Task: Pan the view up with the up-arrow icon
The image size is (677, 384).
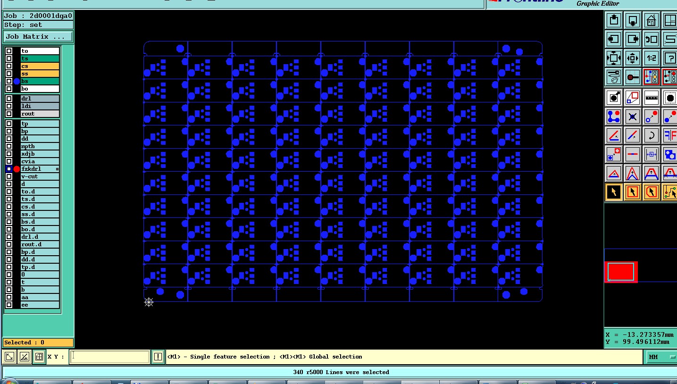Action: pos(614,20)
